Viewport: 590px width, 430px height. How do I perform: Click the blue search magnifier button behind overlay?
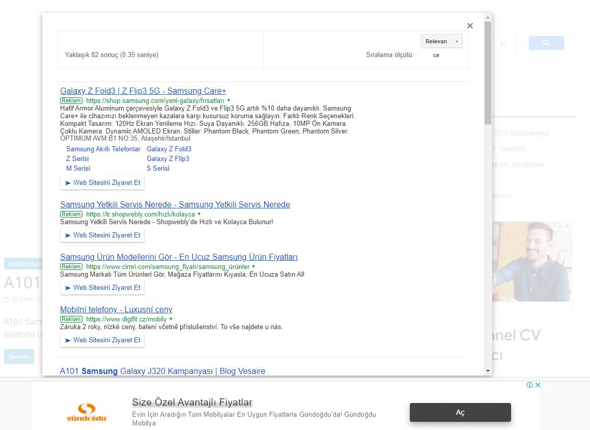(x=546, y=43)
